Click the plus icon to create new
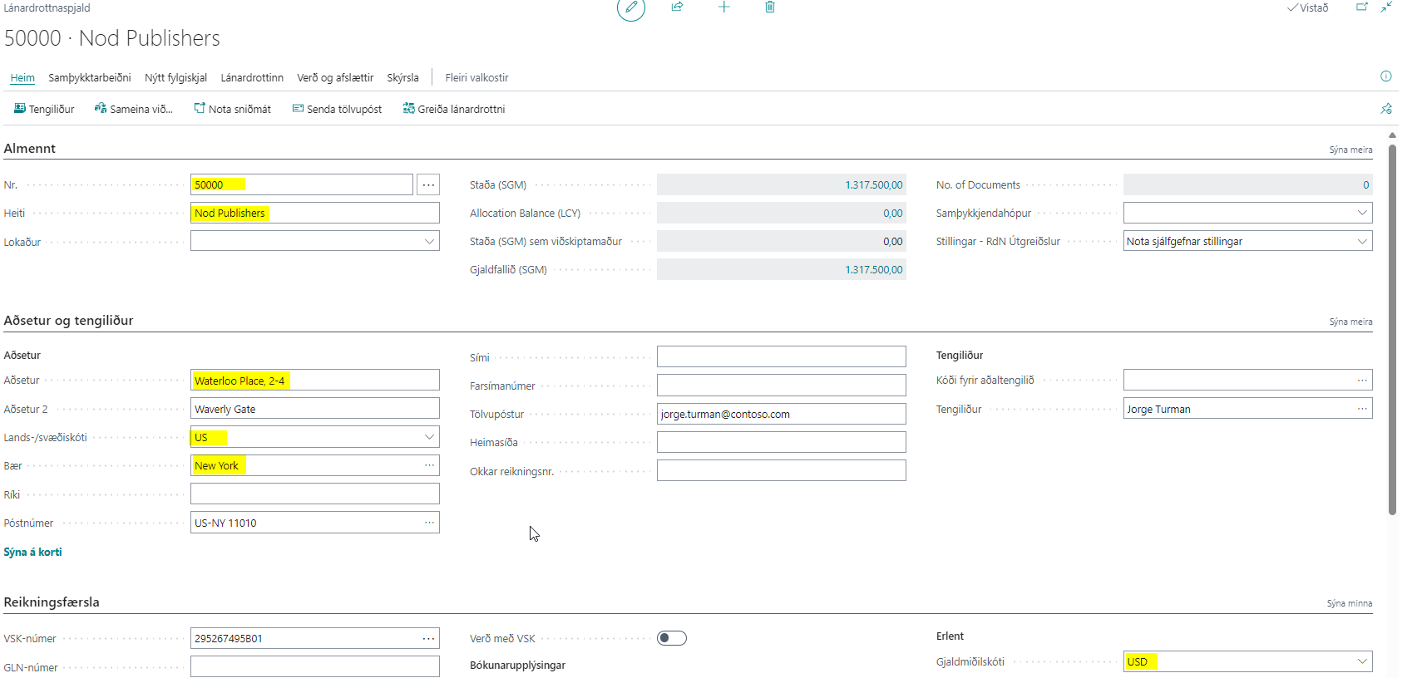The height and width of the screenshot is (678, 1417). (723, 7)
